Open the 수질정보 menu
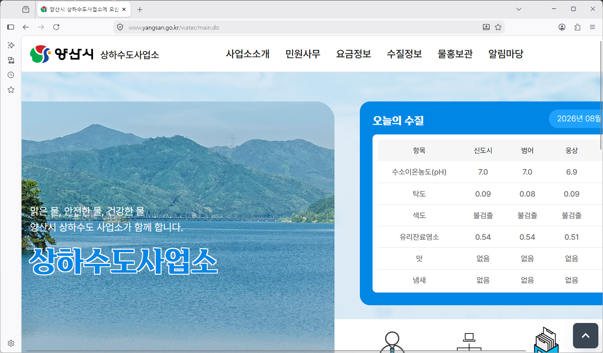The width and height of the screenshot is (603, 353). point(404,54)
